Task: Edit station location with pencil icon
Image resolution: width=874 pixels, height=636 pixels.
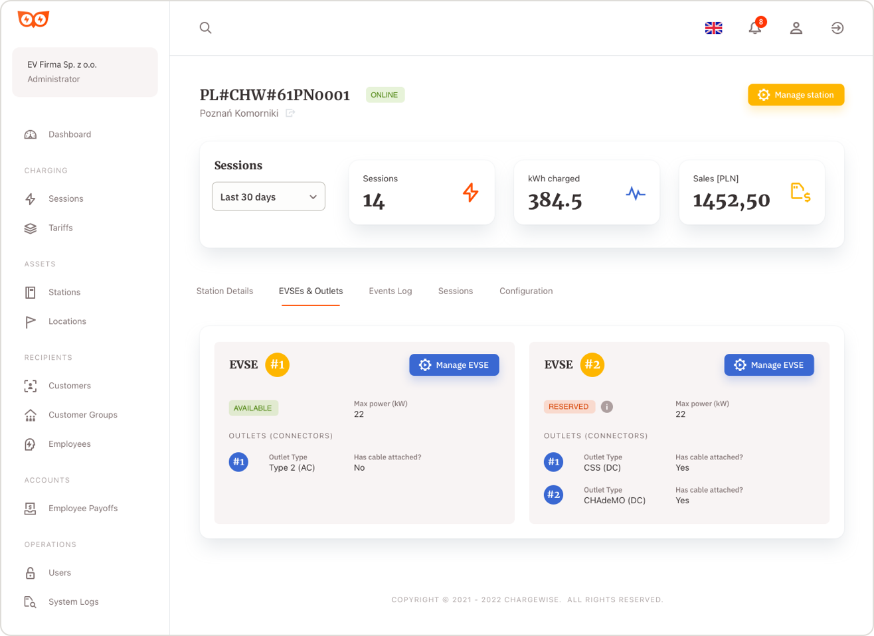Action: (x=290, y=114)
